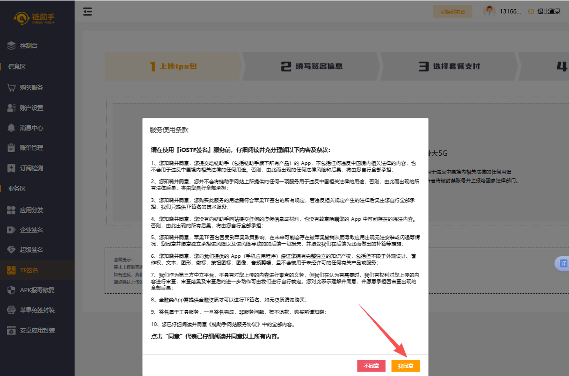Click the 消息中心 bell icon
Image resolution: width=569 pixels, height=376 pixels.
click(11, 128)
